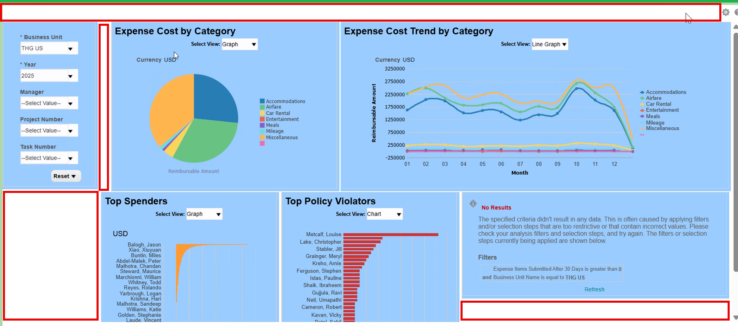This screenshot has height=326, width=738.
Task: Click Accommodations in line chart legend
Action: [666, 92]
